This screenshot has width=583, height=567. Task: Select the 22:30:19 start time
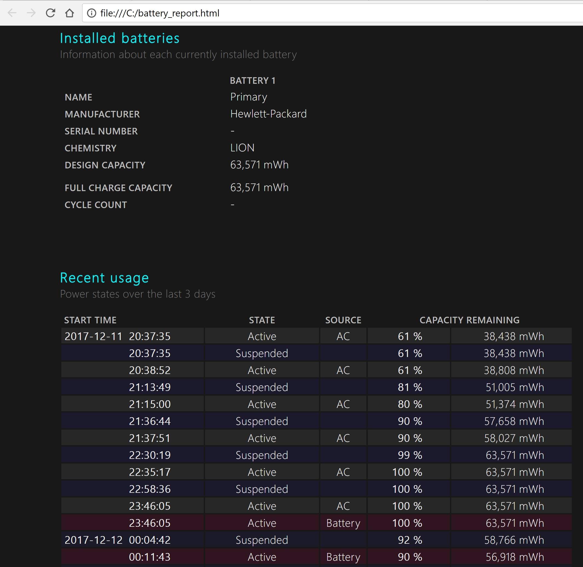(x=150, y=455)
